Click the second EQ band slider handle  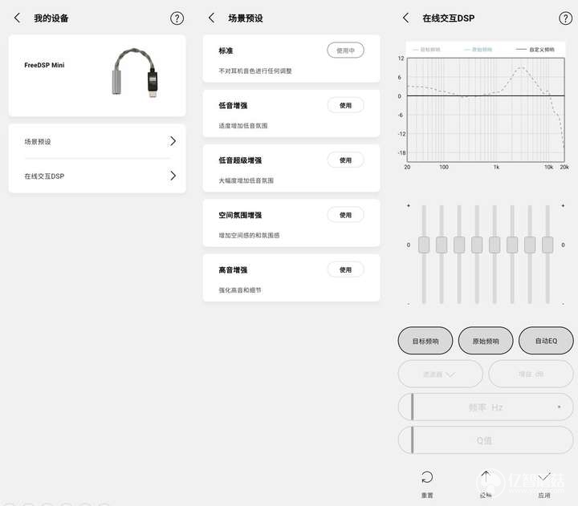pos(442,245)
